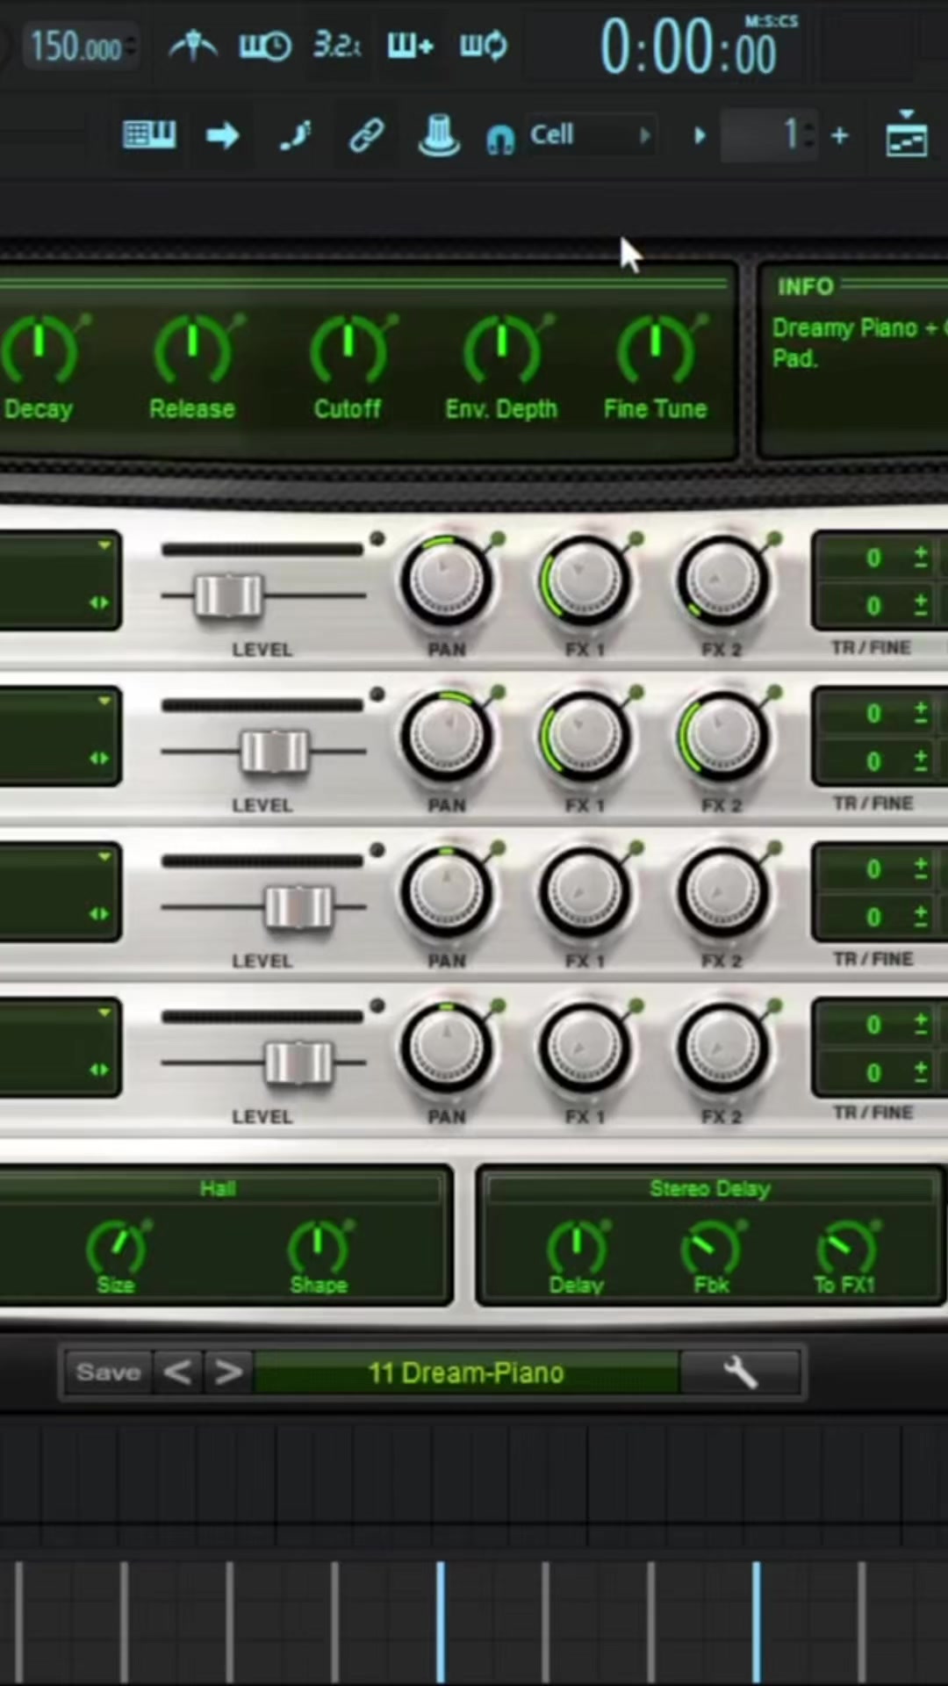The height and width of the screenshot is (1686, 948).
Task: Click first layer top TR/FINE plus-minus stepper
Action: [x=921, y=557]
